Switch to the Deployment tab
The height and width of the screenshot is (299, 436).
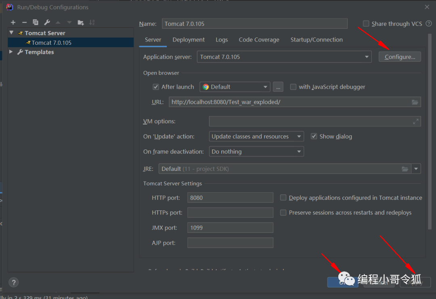pos(189,40)
